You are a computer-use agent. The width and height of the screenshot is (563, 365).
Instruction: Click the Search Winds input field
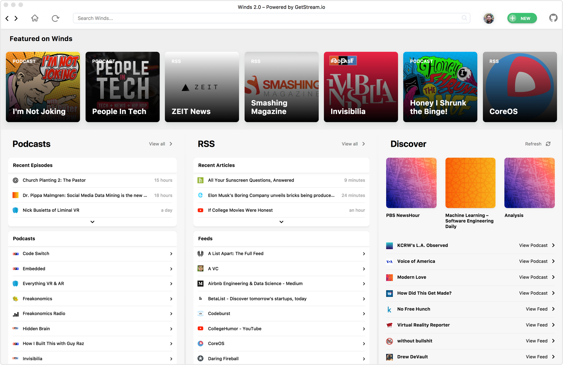tap(271, 18)
